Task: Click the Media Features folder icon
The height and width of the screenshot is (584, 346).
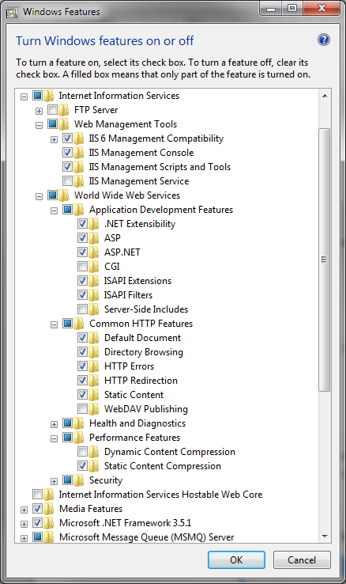Action: 49,508
